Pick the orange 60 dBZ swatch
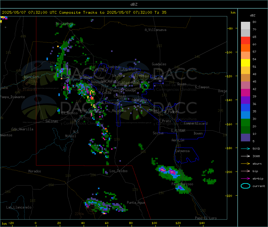 (245, 48)
